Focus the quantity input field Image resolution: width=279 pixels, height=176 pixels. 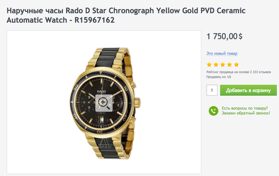point(212,90)
